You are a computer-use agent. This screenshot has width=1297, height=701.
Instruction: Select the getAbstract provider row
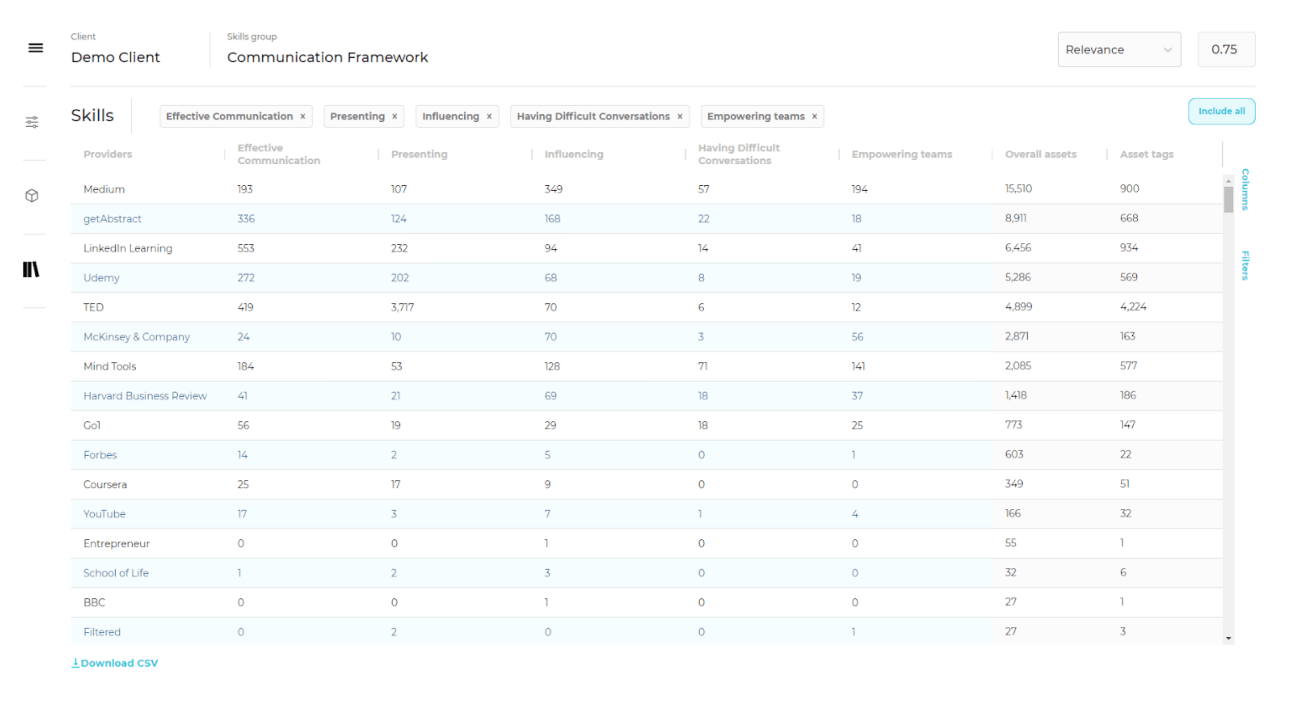(646, 218)
